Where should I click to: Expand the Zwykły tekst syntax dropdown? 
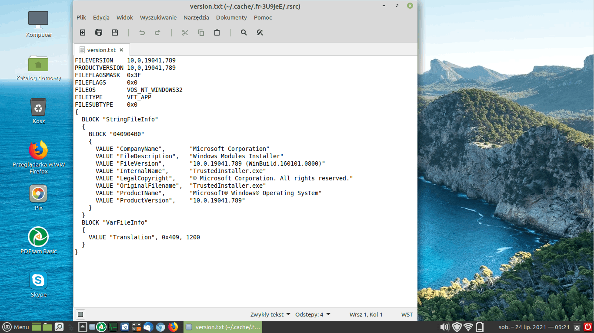coord(270,314)
